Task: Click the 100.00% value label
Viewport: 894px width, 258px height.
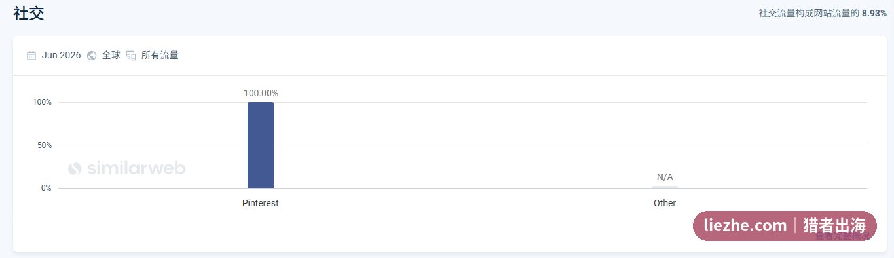Action: click(261, 93)
